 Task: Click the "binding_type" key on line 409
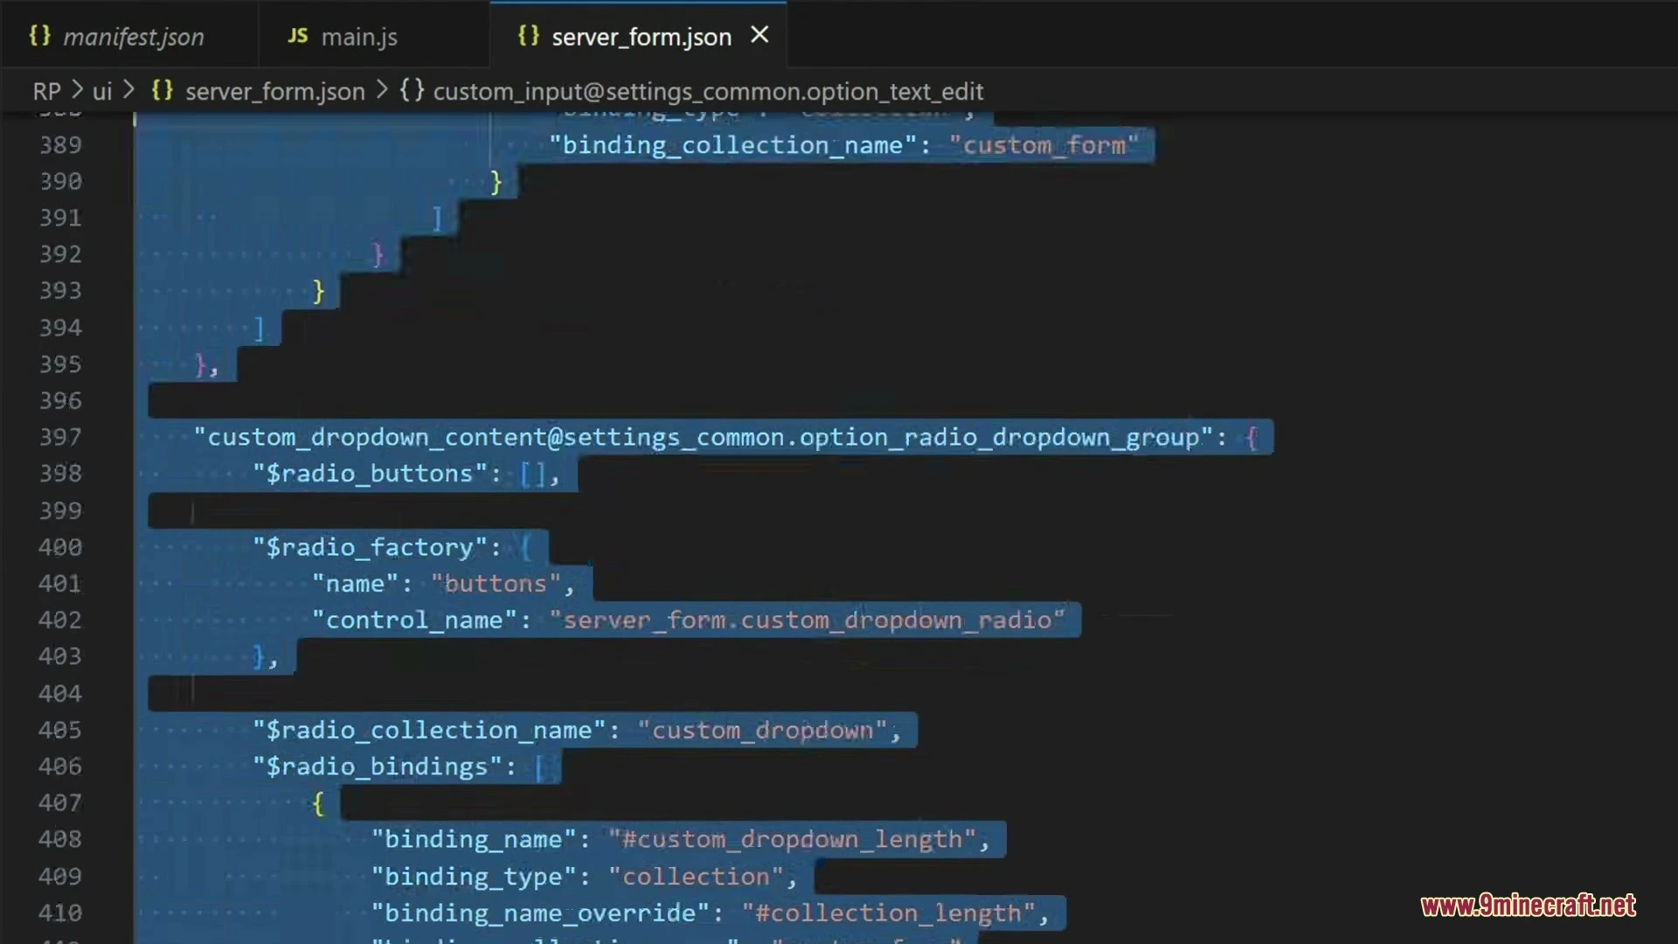tap(474, 877)
